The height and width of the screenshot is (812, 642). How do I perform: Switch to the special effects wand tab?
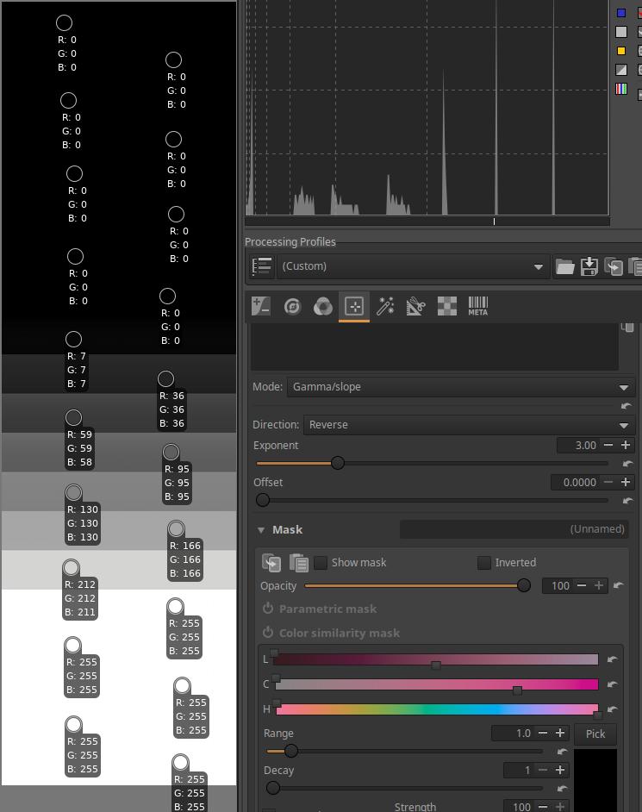[385, 306]
